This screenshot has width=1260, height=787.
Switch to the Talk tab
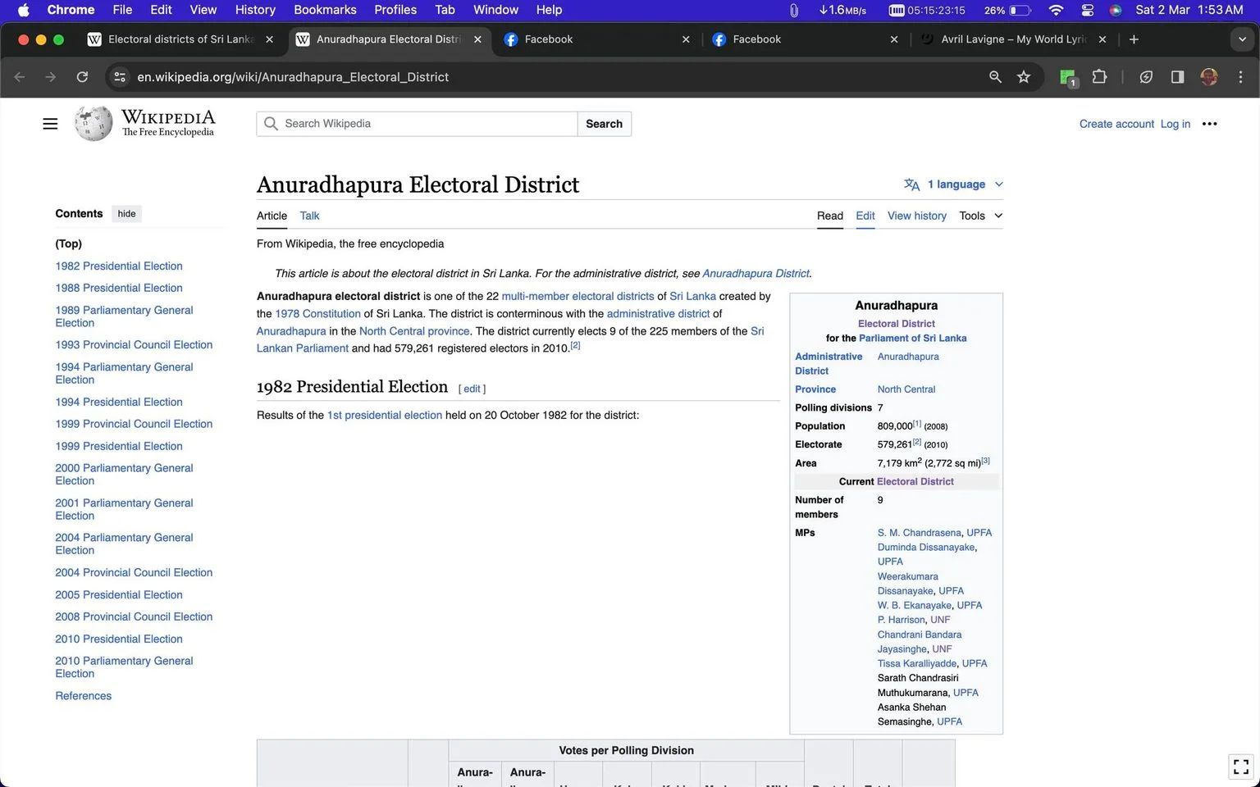pos(309,216)
